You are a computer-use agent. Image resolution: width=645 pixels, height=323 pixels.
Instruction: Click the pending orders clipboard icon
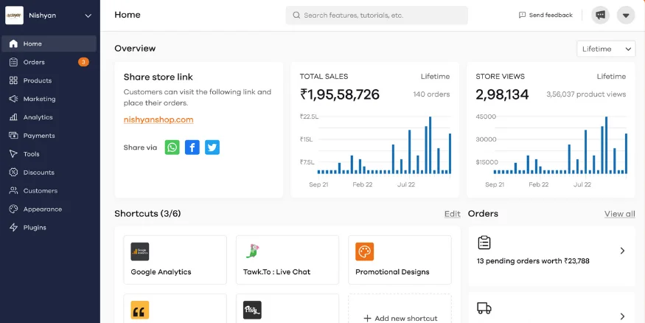click(484, 243)
